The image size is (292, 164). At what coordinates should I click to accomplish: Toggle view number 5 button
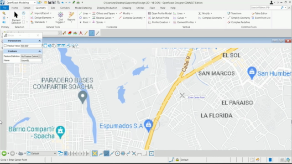coord(78,154)
